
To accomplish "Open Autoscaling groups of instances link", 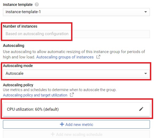I will [65, 57].
